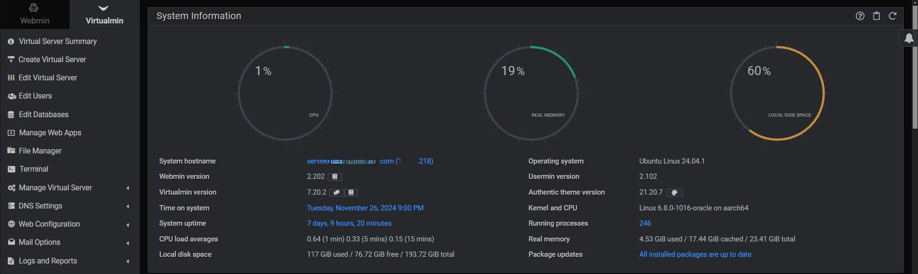Expand the Web Configuration submenu arrow
Viewport: 918px width, 274px height.
click(128, 225)
